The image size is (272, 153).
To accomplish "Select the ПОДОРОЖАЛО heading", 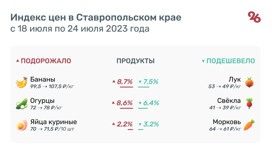I will click(46, 61).
